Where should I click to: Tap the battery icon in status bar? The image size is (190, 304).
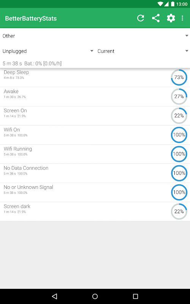(173, 4)
